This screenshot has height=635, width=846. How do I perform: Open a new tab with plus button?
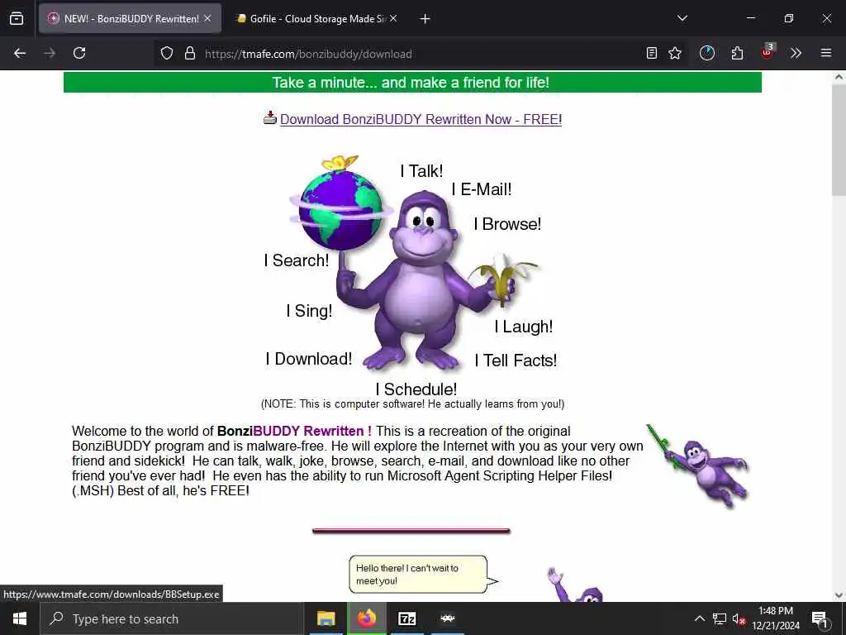point(425,19)
